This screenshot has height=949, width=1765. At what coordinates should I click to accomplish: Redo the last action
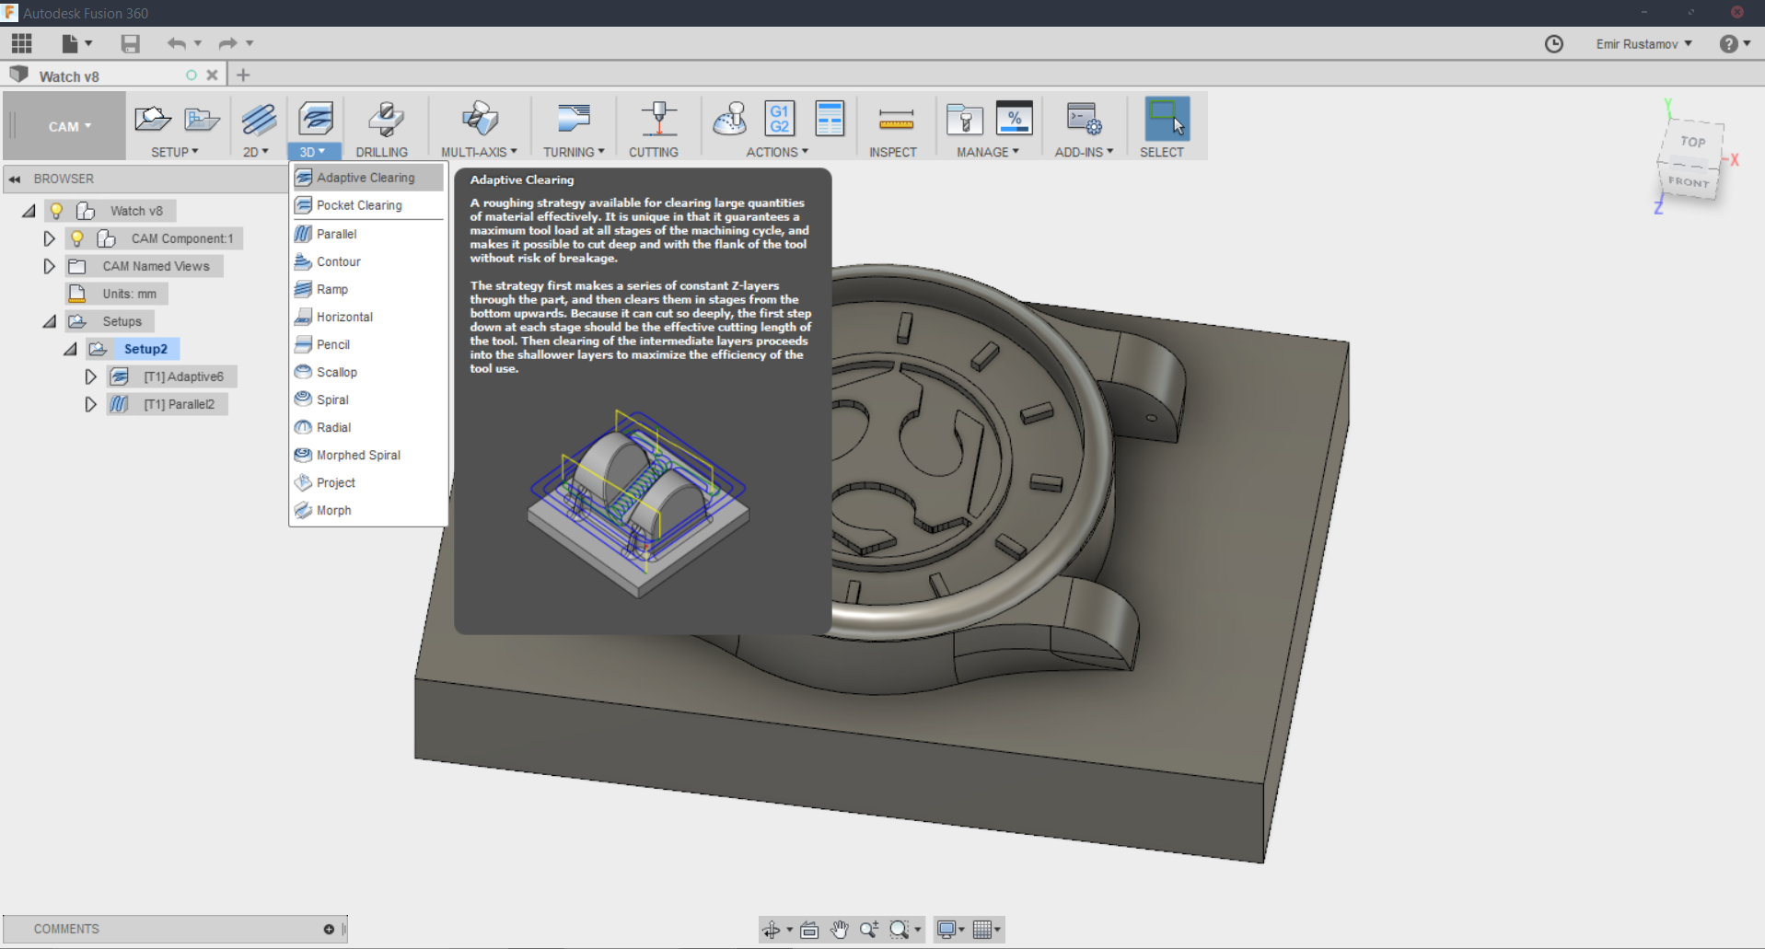pos(228,43)
